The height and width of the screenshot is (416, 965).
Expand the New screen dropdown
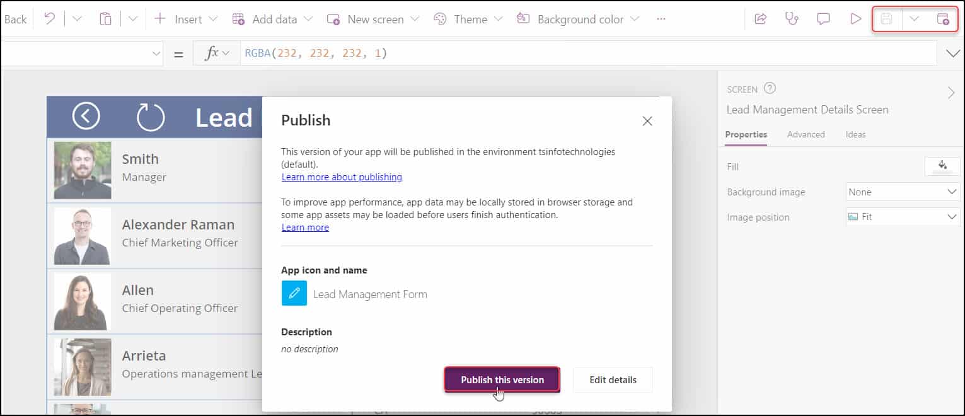point(413,19)
